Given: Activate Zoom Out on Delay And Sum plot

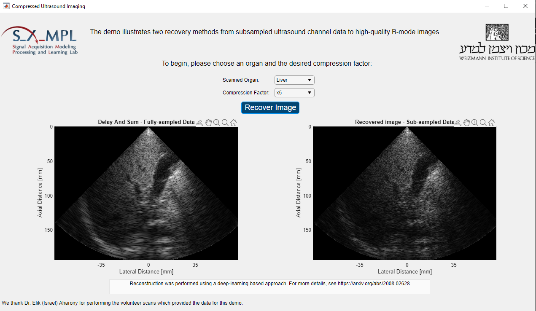Looking at the screenshot, I should [x=225, y=123].
